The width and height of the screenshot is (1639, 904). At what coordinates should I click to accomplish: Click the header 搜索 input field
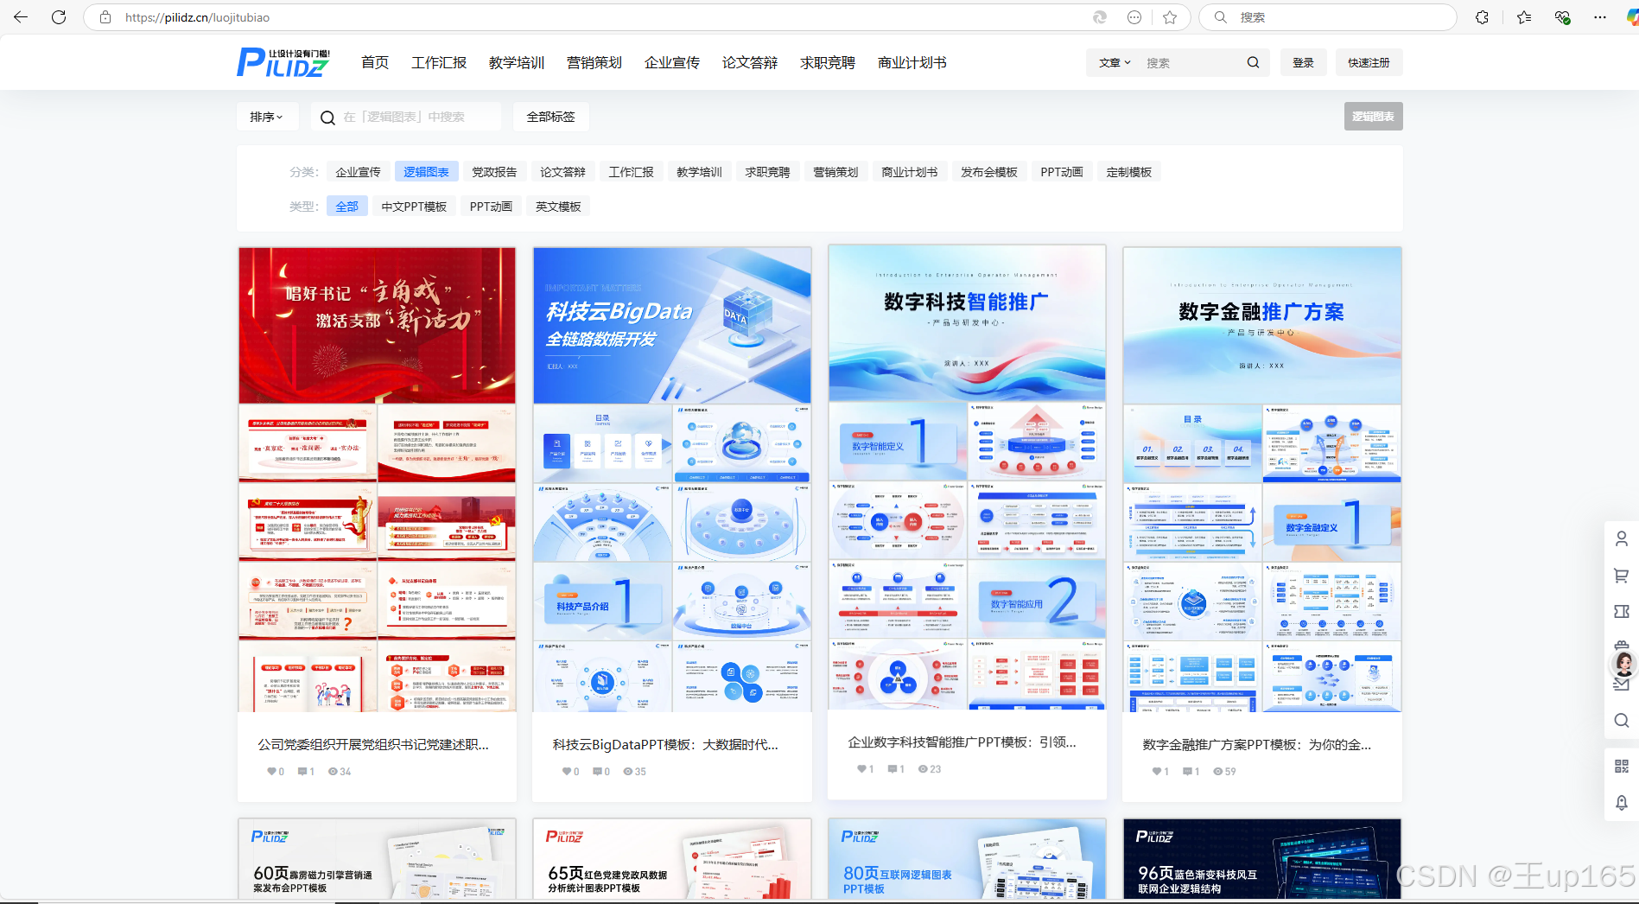point(1192,63)
